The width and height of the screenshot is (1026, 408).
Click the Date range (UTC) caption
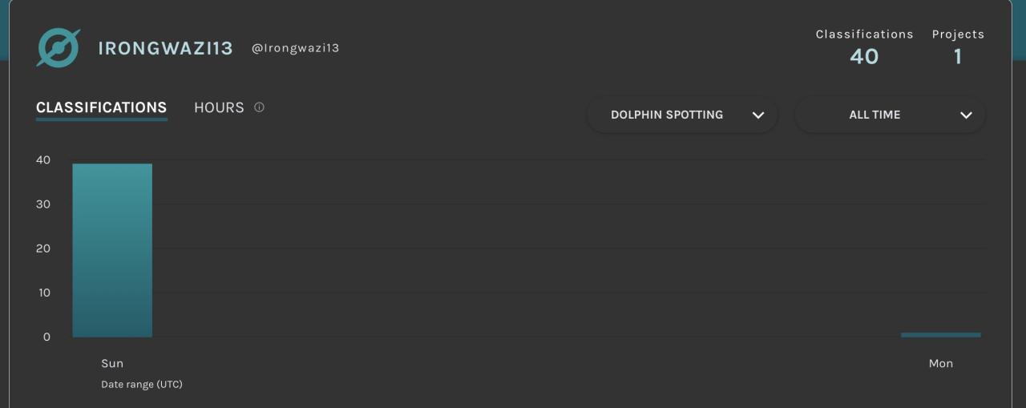pos(142,384)
